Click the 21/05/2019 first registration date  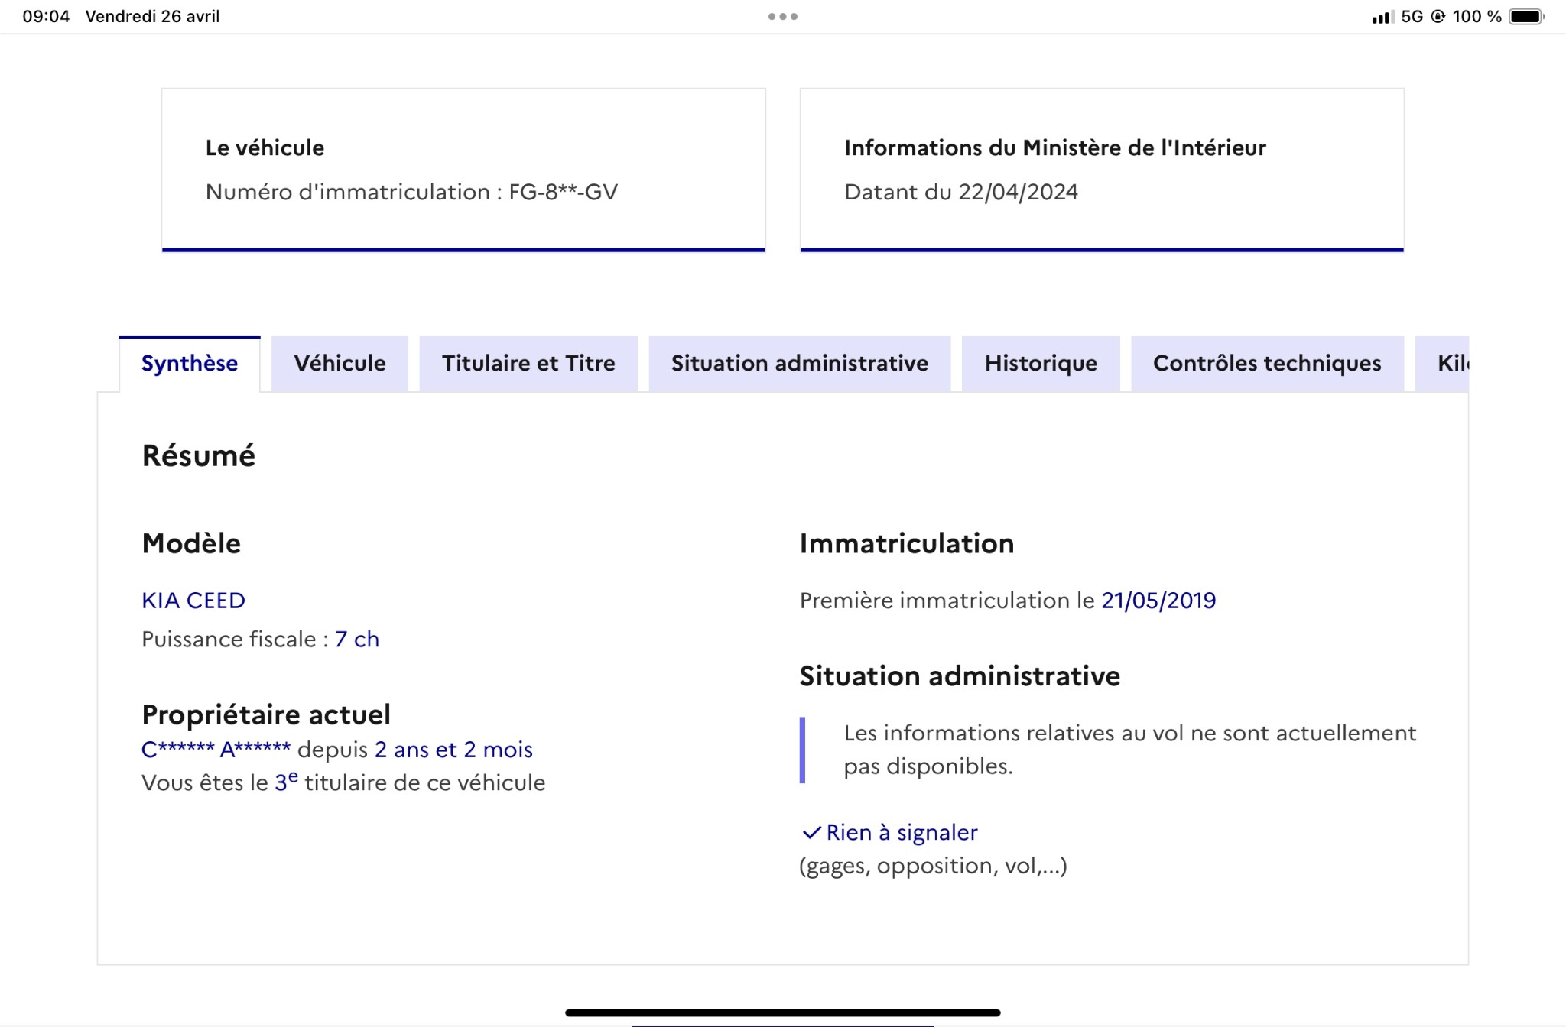coord(1158,601)
